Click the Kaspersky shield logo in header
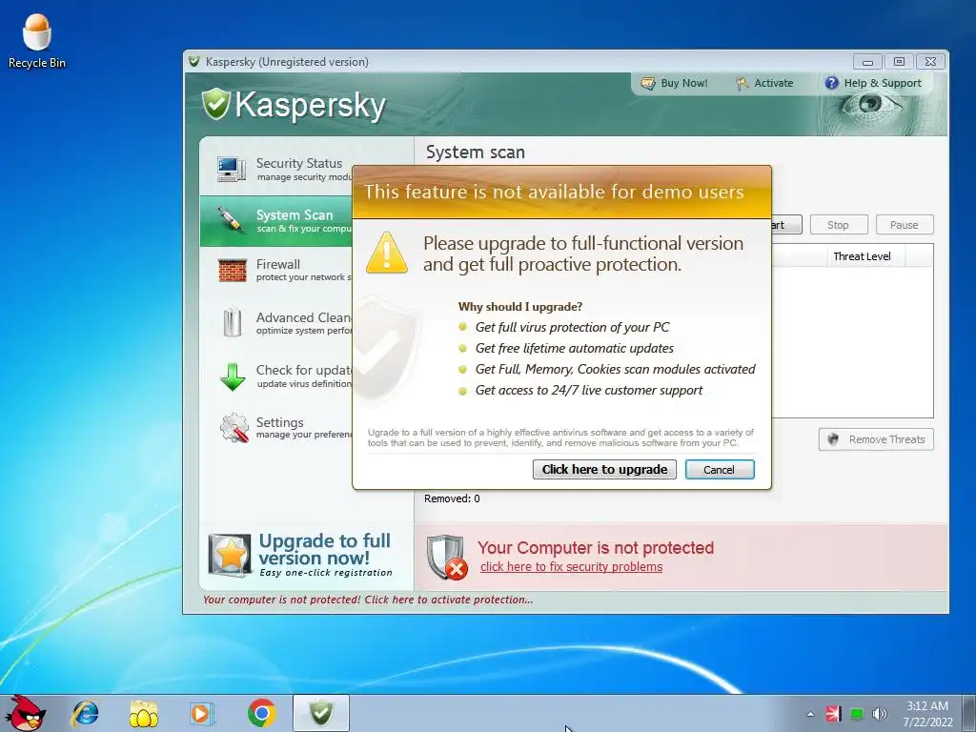Image resolution: width=976 pixels, height=732 pixels. pos(216,104)
